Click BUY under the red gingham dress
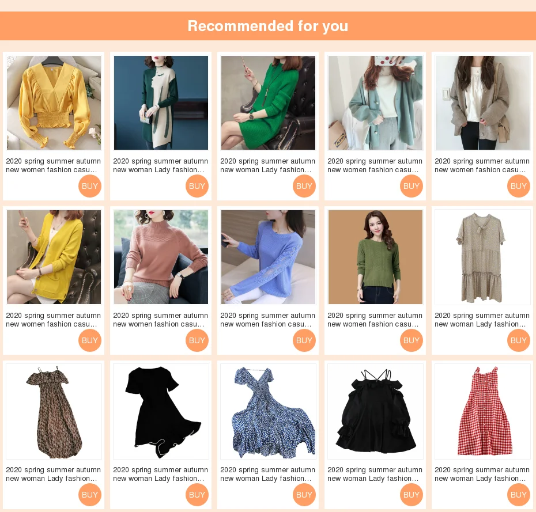The height and width of the screenshot is (512, 536). [x=519, y=495]
